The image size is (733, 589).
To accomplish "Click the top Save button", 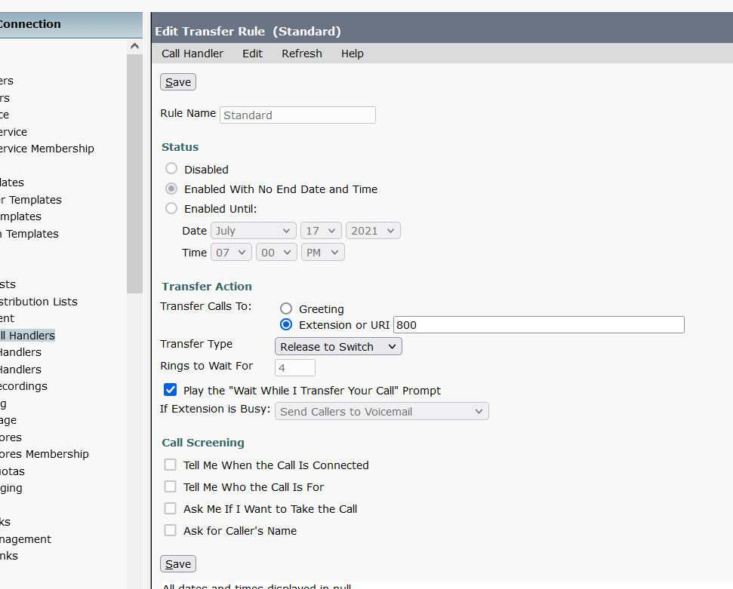I will [177, 81].
